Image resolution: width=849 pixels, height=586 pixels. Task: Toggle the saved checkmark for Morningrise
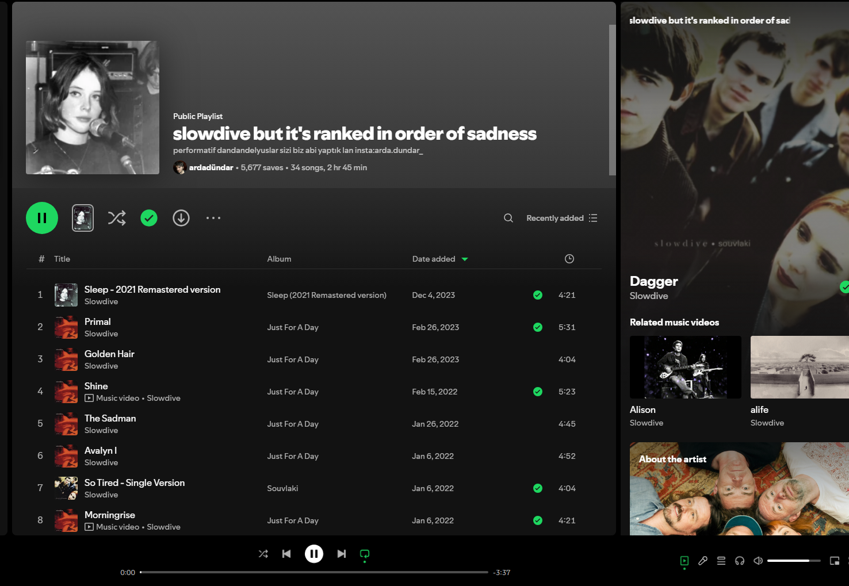[538, 520]
